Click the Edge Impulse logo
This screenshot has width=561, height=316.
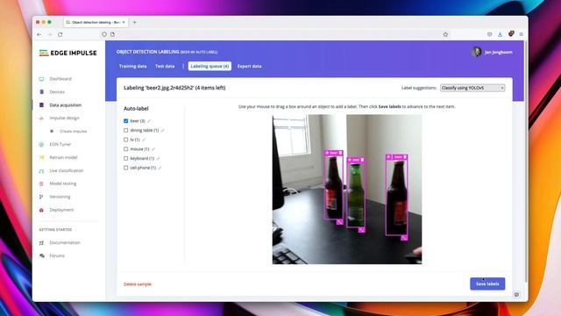68,53
